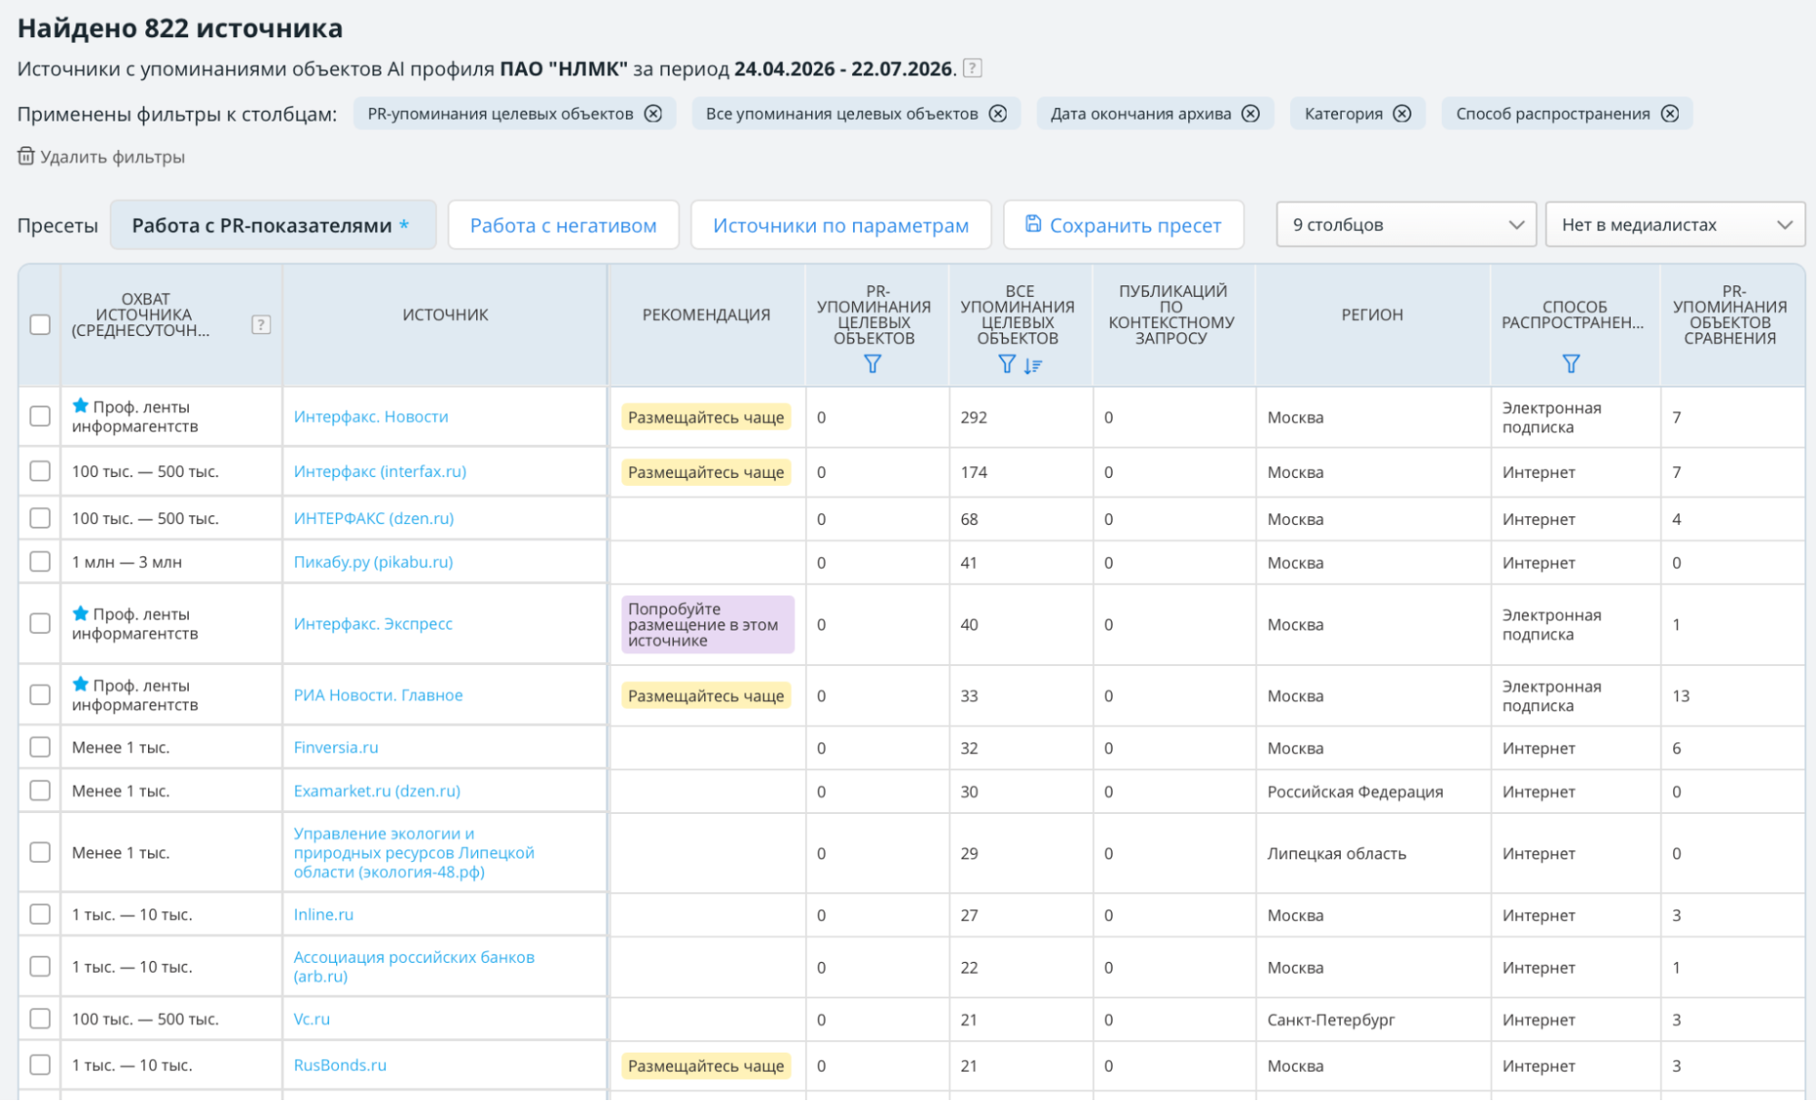Click the purple Попробуйте размещение recommendation badge

708,624
